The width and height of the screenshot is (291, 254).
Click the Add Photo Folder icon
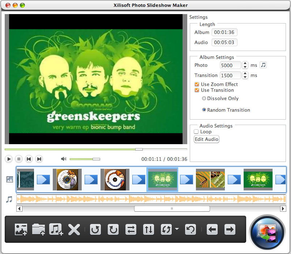38,229
